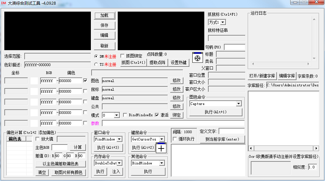Click the 编辑 button
Screen dimensions: 325x181
(x=104, y=35)
